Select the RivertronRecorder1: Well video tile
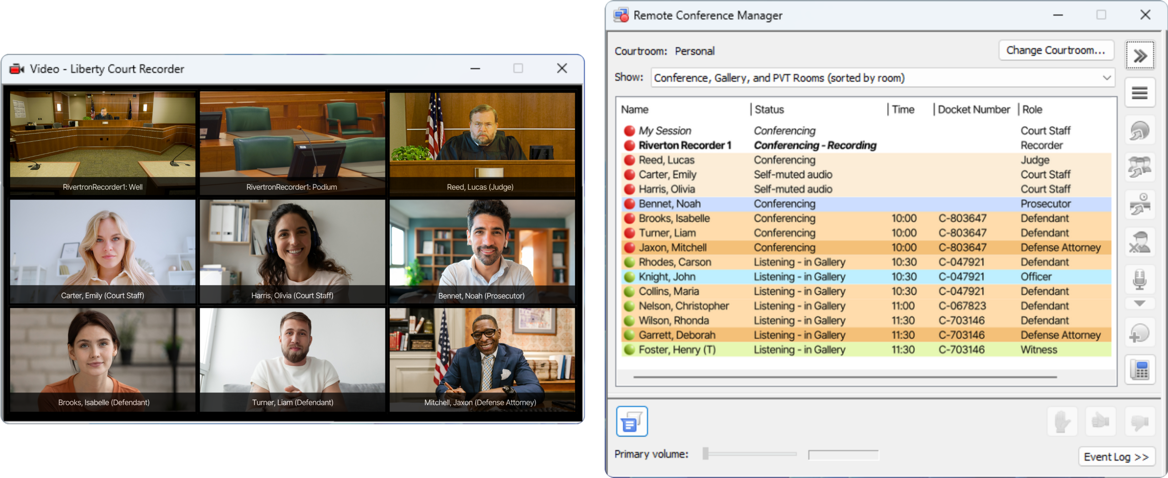This screenshot has width=1168, height=478. [103, 144]
